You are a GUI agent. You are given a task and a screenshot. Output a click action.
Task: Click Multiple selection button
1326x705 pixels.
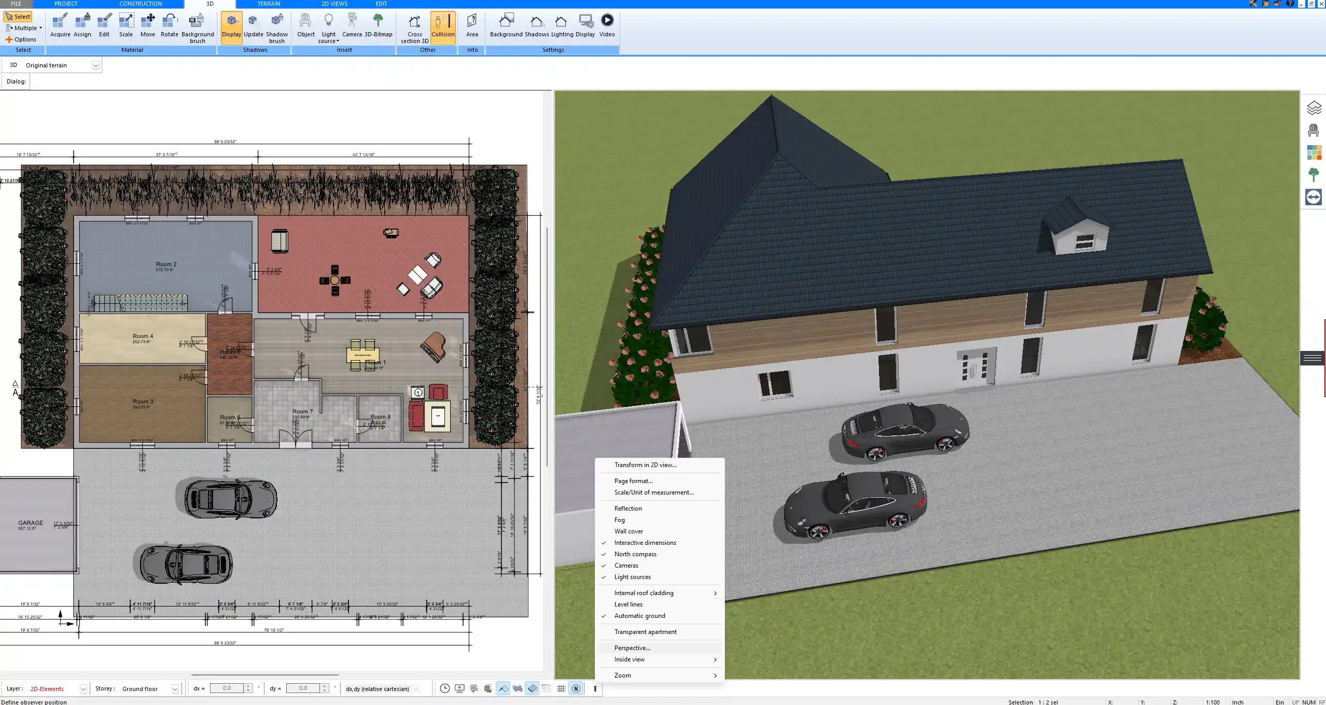[x=24, y=28]
